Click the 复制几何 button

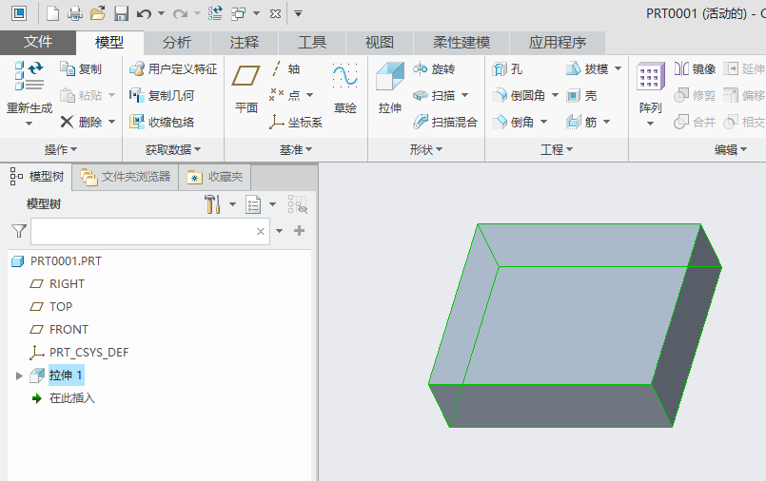click(162, 96)
